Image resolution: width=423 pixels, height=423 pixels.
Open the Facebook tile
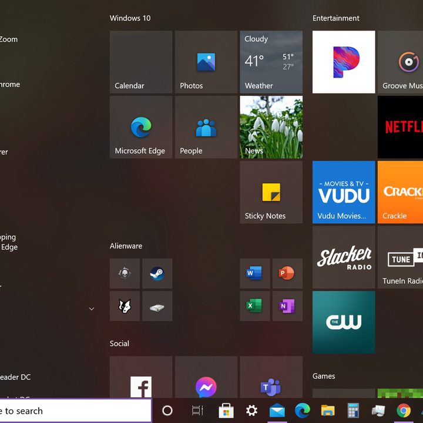[141, 377]
